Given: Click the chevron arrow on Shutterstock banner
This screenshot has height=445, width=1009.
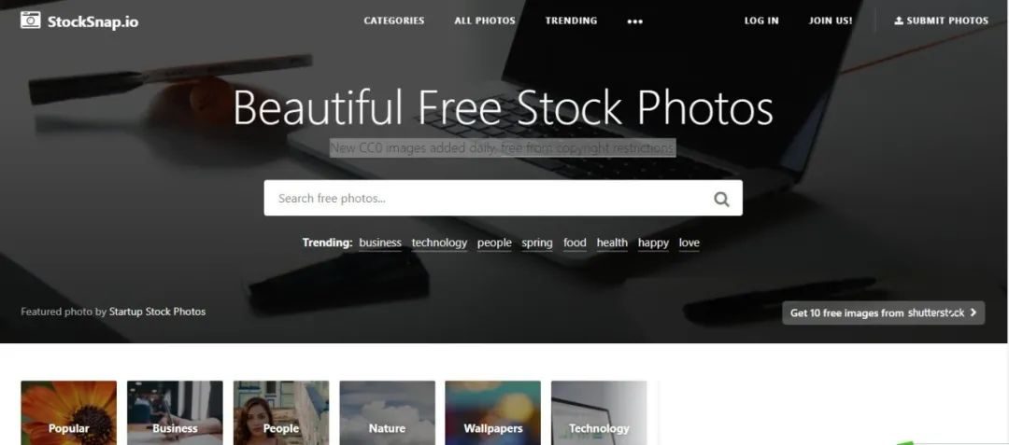Looking at the screenshot, I should (x=973, y=313).
